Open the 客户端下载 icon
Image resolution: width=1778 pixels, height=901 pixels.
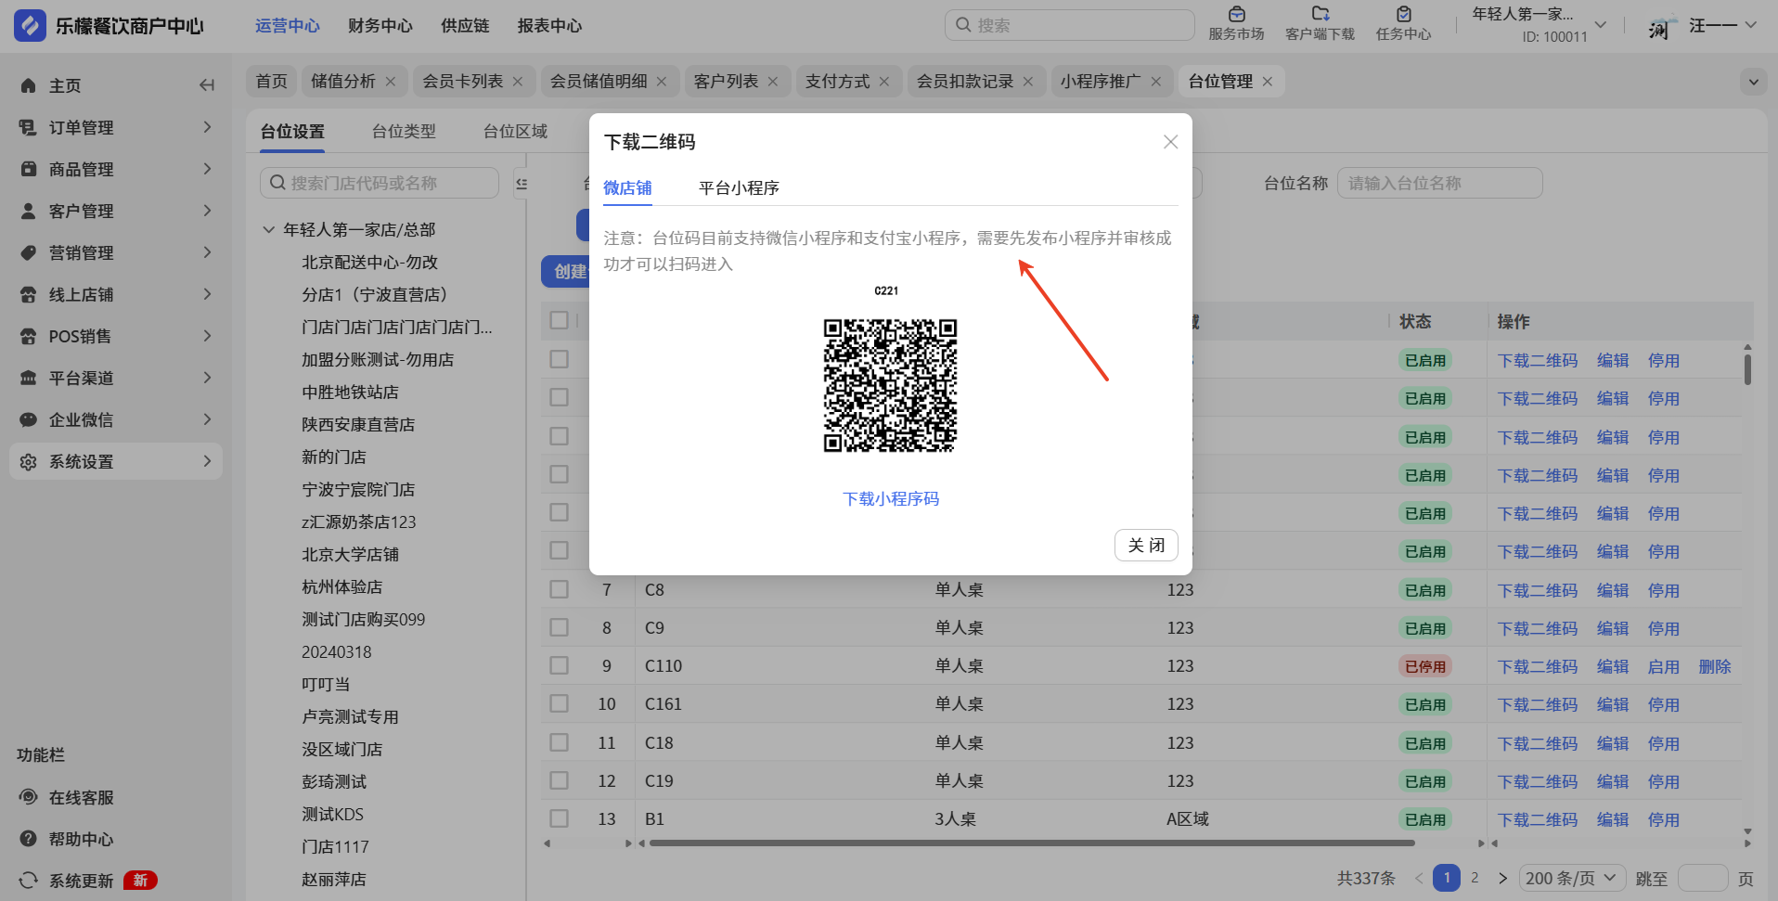[1320, 14]
